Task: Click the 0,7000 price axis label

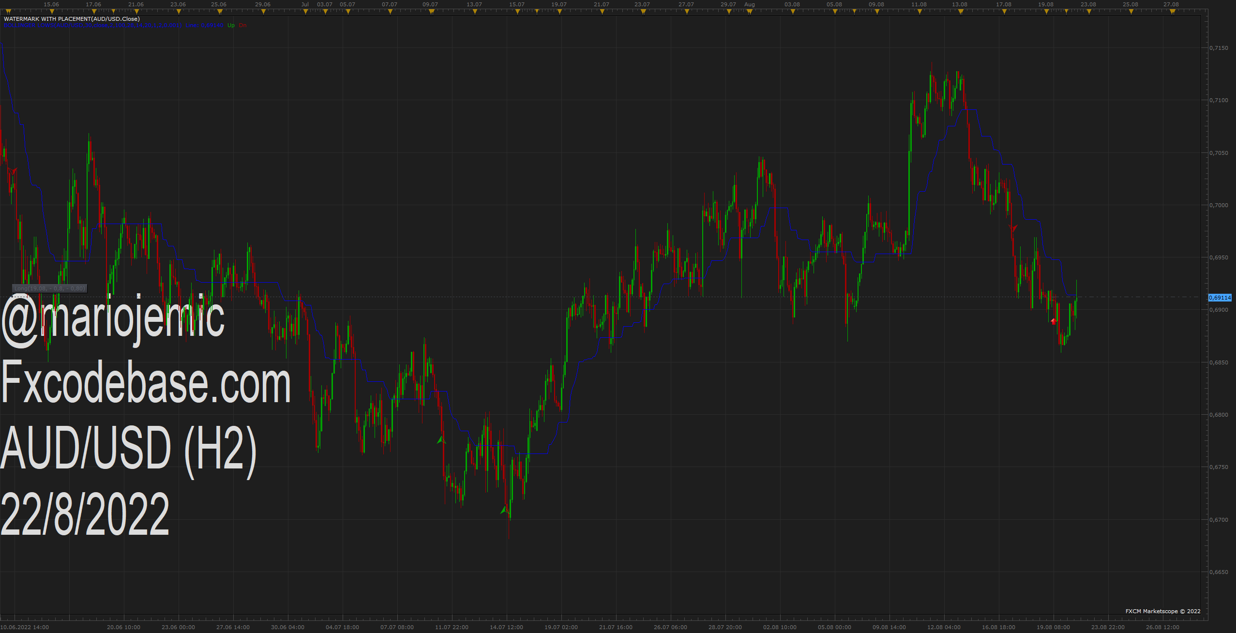Action: tap(1219, 205)
